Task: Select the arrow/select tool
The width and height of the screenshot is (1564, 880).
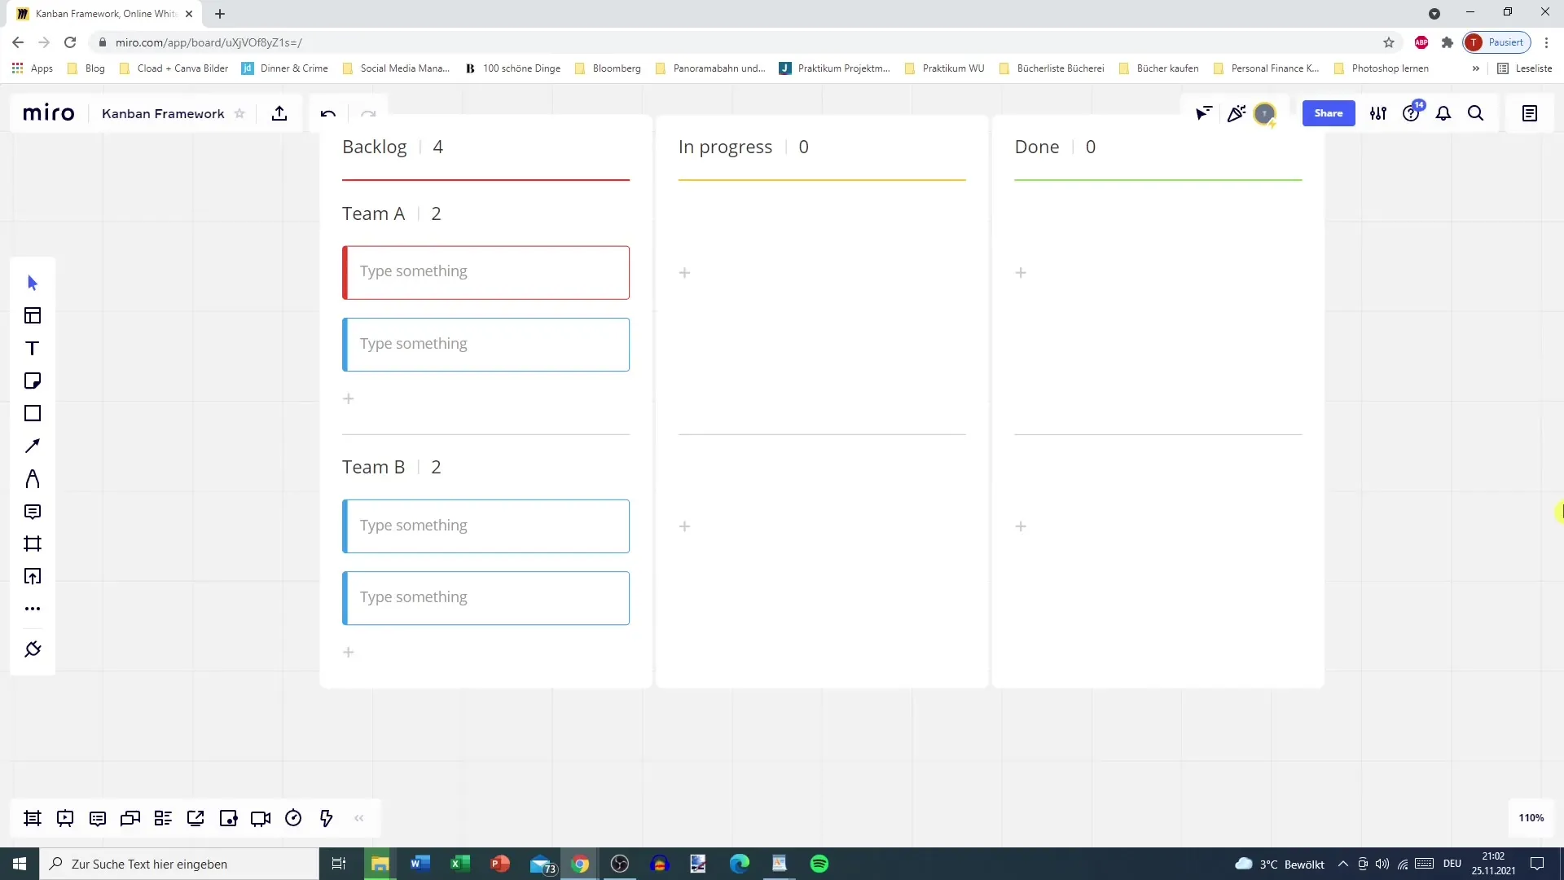Action: pyautogui.click(x=31, y=281)
